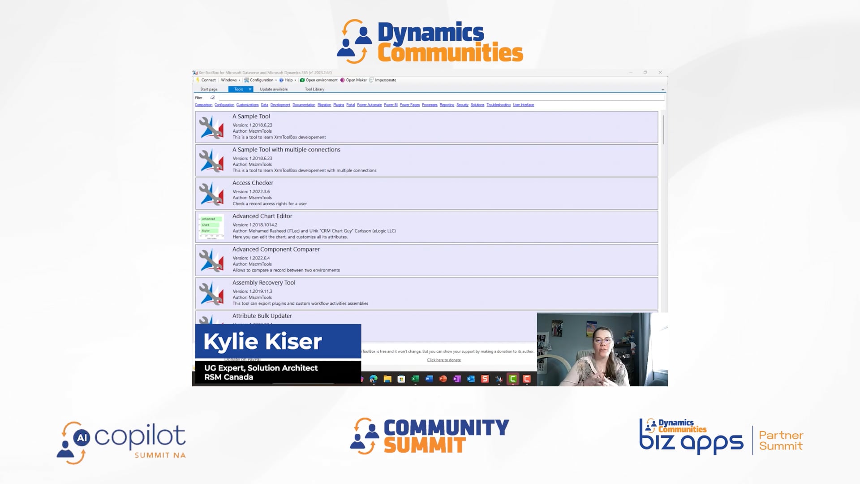860x484 pixels.
Task: Close the Tools tab
Action: point(250,89)
